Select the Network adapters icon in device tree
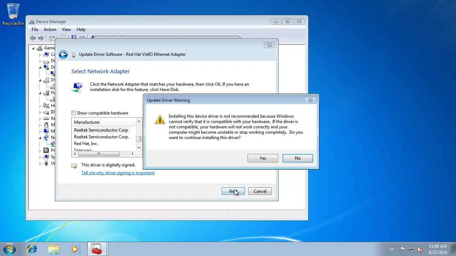456x256 pixels. coord(46,138)
